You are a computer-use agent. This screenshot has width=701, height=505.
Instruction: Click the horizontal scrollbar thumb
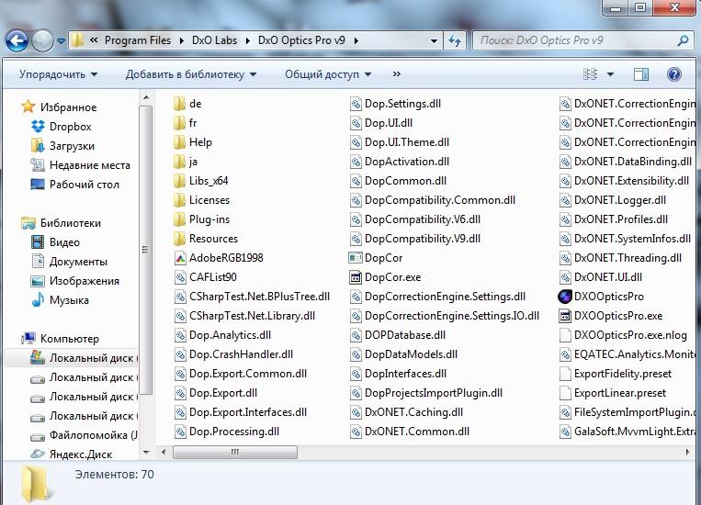tap(234, 453)
